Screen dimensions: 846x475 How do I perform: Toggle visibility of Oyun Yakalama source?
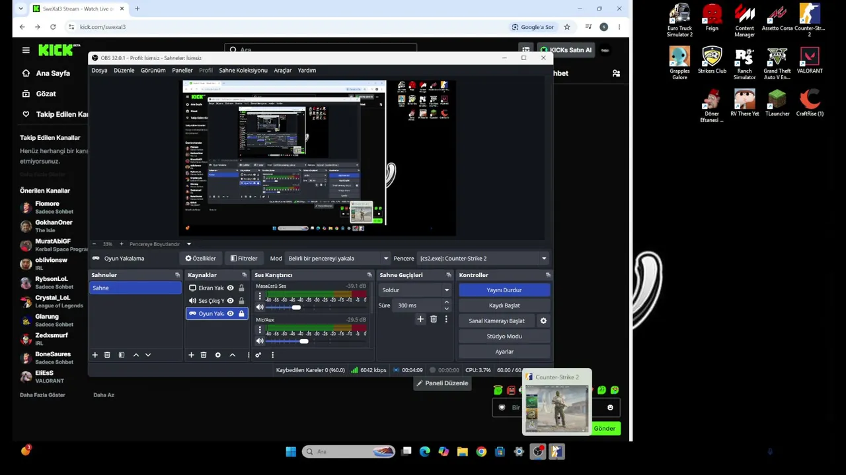(x=230, y=313)
